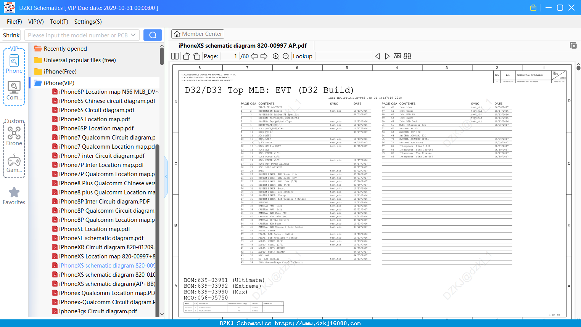The image size is (581, 327).
Task: Open model number dropdown arrow
Action: click(133, 35)
